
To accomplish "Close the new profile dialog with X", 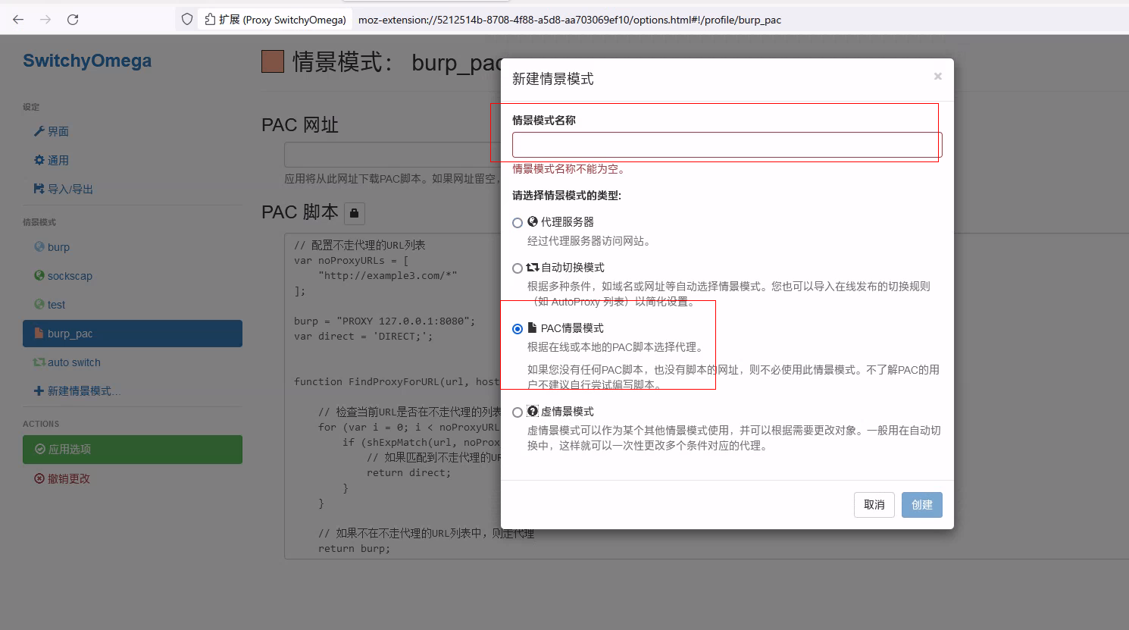I will (x=937, y=77).
